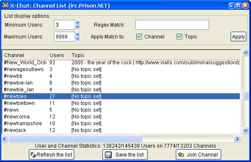Select the #newbietown channel row

(x=121, y=103)
